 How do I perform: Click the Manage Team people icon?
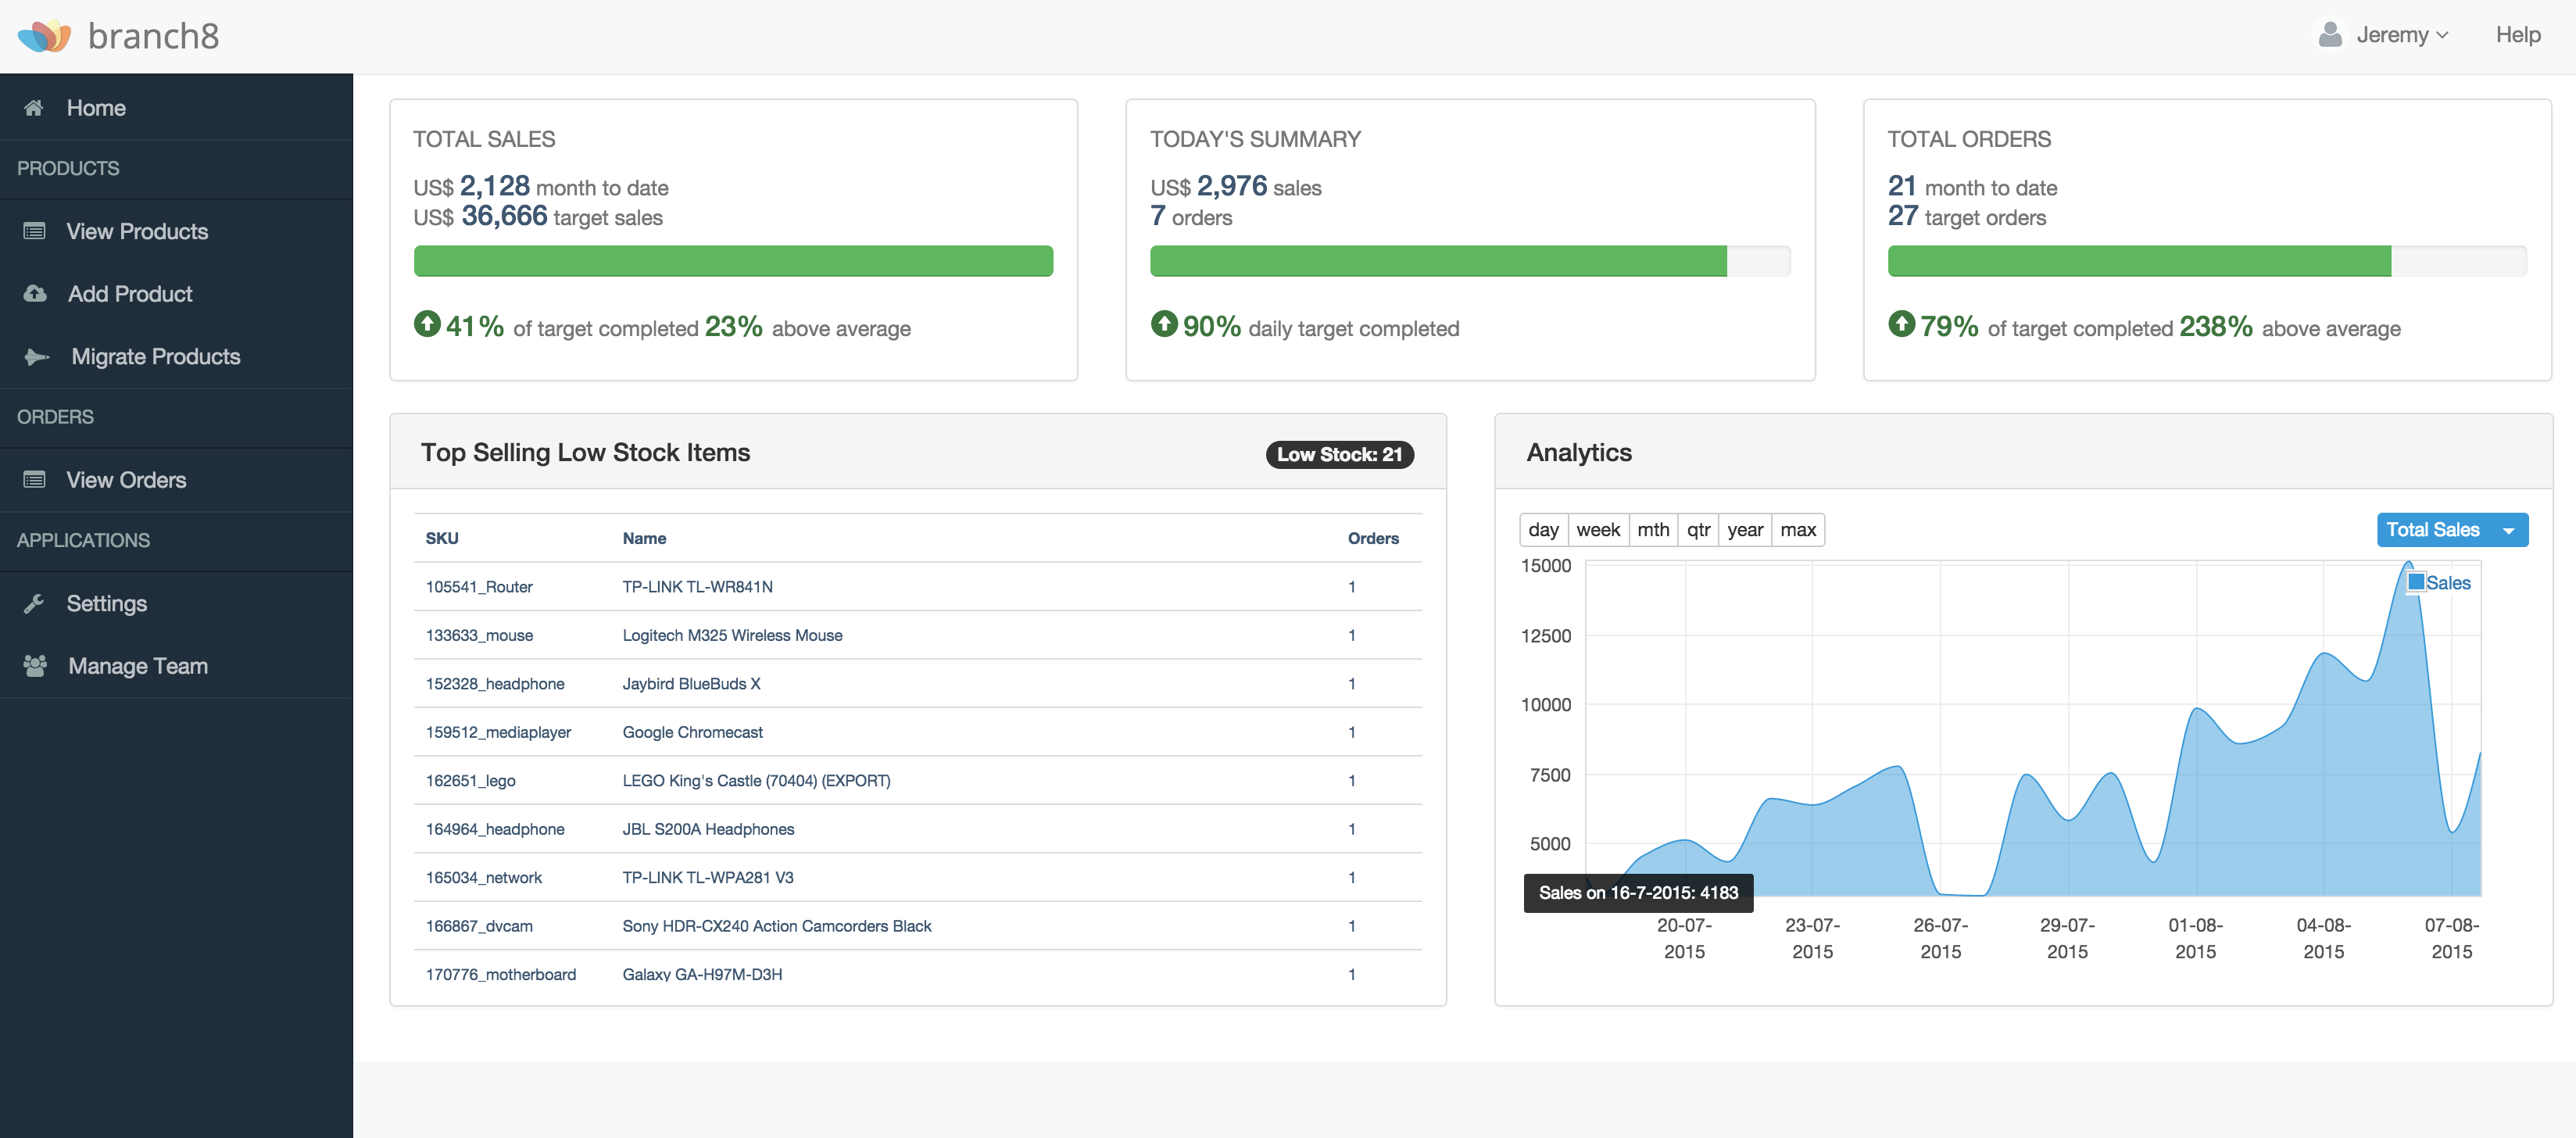35,666
